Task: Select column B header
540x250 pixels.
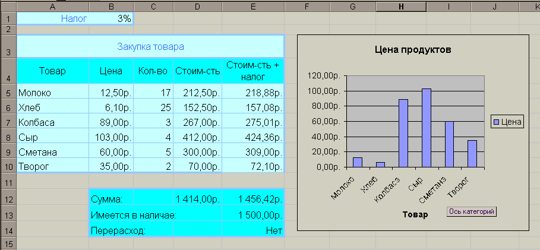Action: (x=111, y=6)
